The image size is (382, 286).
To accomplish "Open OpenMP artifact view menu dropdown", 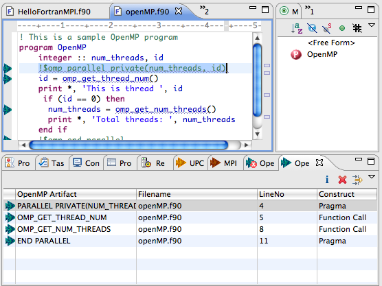I will tap(372, 177).
